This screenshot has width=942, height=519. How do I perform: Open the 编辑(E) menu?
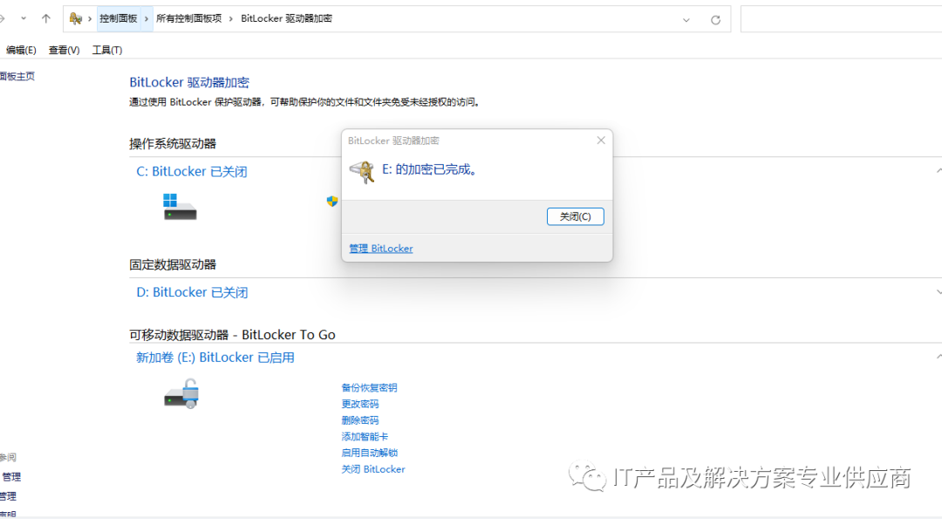pyautogui.click(x=21, y=50)
